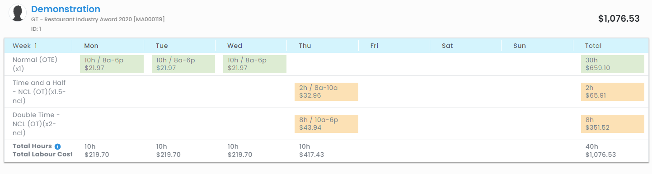Select Wednesday's 10h / 8a-6p normal shift
This screenshot has width=652, height=174.
(254, 64)
